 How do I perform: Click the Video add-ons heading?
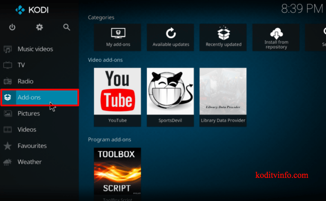tap(105, 60)
